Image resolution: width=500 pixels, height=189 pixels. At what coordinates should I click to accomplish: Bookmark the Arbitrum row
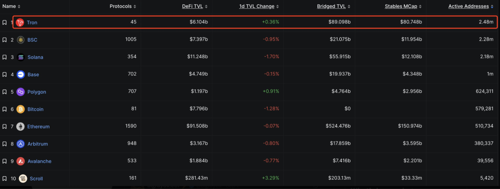coord(4,144)
